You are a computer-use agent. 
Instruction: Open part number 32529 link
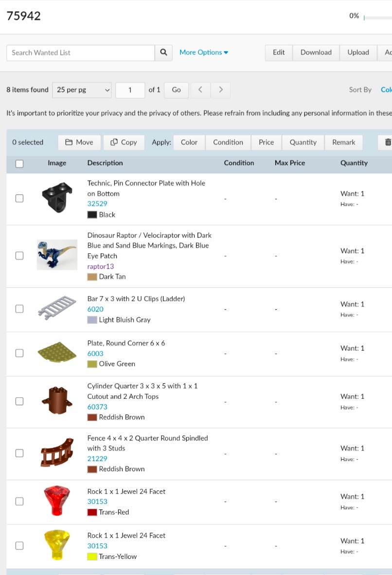tap(97, 204)
